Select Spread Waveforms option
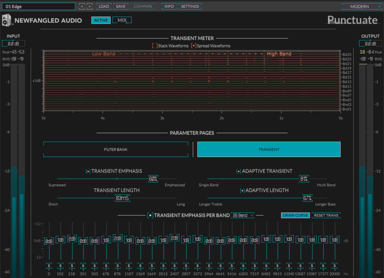The image size is (384, 278). pyautogui.click(x=194, y=46)
